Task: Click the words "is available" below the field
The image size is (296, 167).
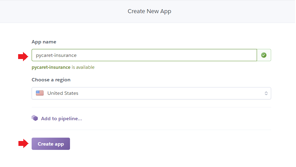Action: pos(83,67)
